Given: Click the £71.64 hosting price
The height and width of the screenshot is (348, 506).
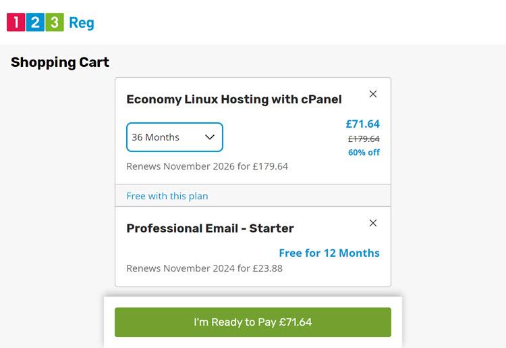Looking at the screenshot, I should pos(363,124).
